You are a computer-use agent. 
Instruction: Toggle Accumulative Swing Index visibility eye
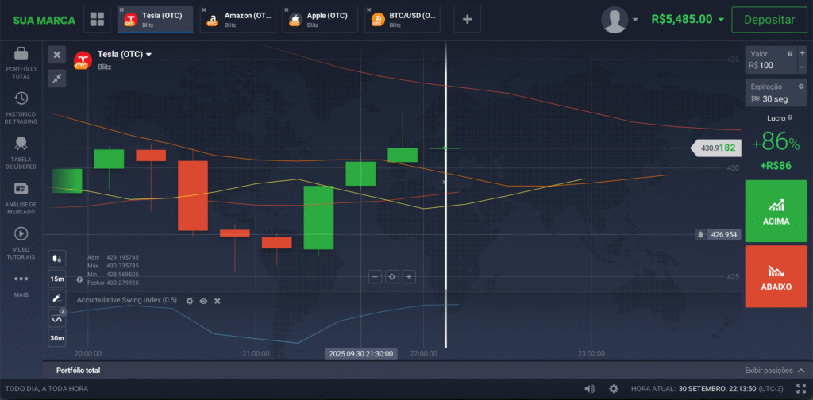203,301
